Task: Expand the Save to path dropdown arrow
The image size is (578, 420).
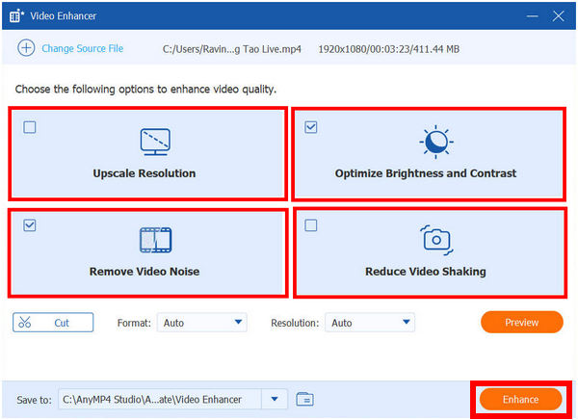Action: (x=275, y=399)
